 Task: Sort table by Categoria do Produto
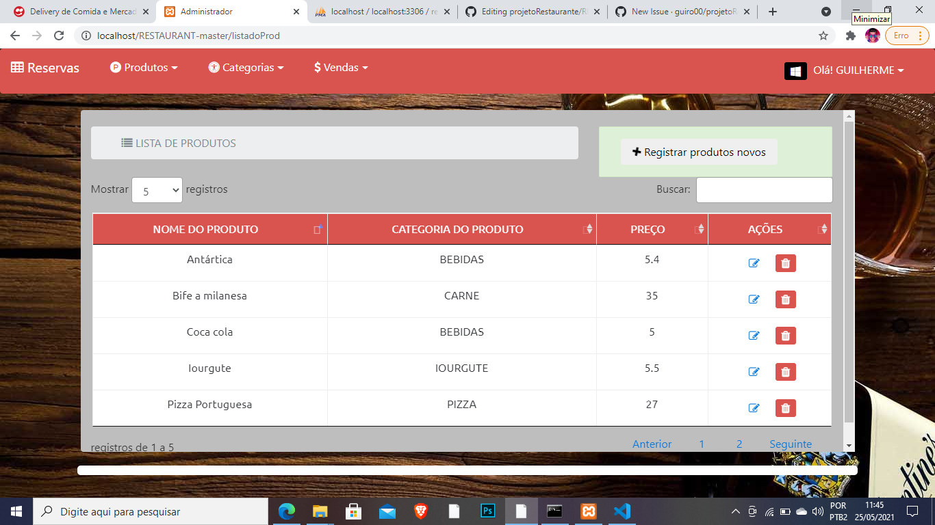[x=462, y=230]
